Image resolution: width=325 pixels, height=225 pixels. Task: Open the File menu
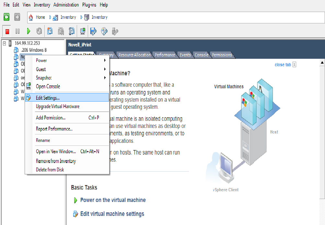point(6,5)
